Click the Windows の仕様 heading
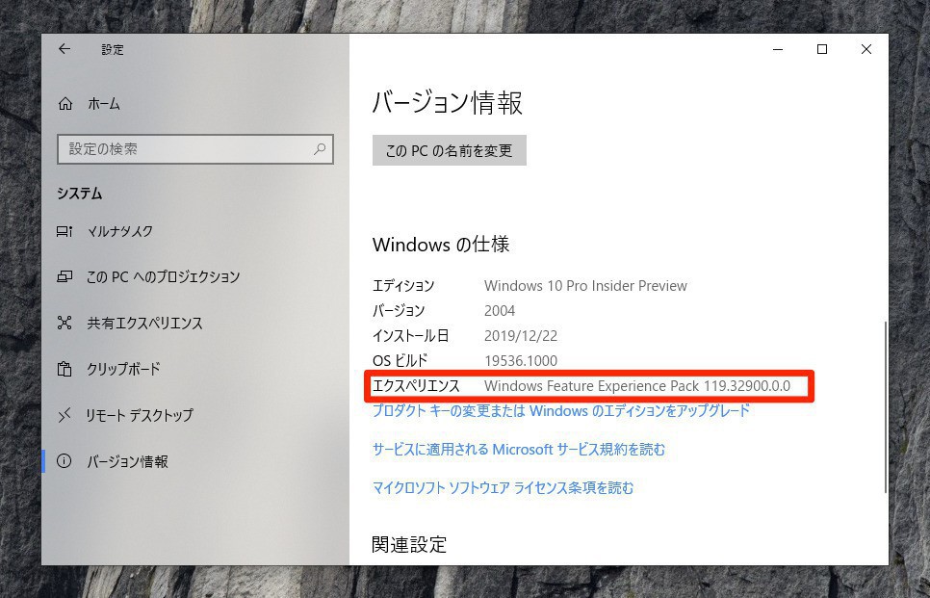 (x=441, y=245)
